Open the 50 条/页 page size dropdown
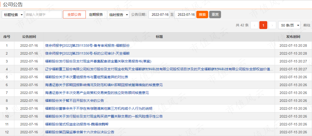Image resolution: width=312 pixels, height=136 pixels. coord(289,25)
